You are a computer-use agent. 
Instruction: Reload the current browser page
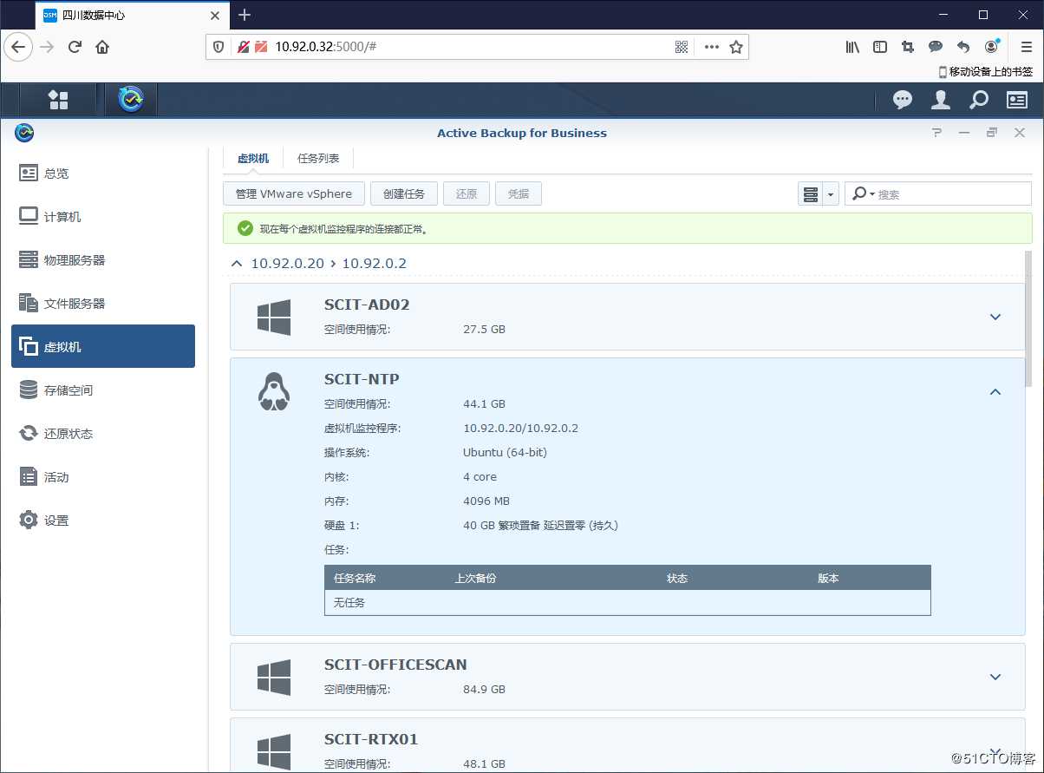pyautogui.click(x=75, y=47)
